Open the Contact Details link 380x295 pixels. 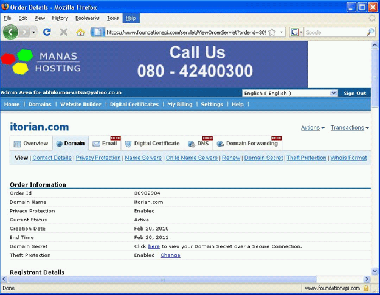click(52, 158)
